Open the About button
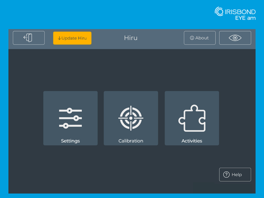This screenshot has height=198, width=264. (x=200, y=38)
